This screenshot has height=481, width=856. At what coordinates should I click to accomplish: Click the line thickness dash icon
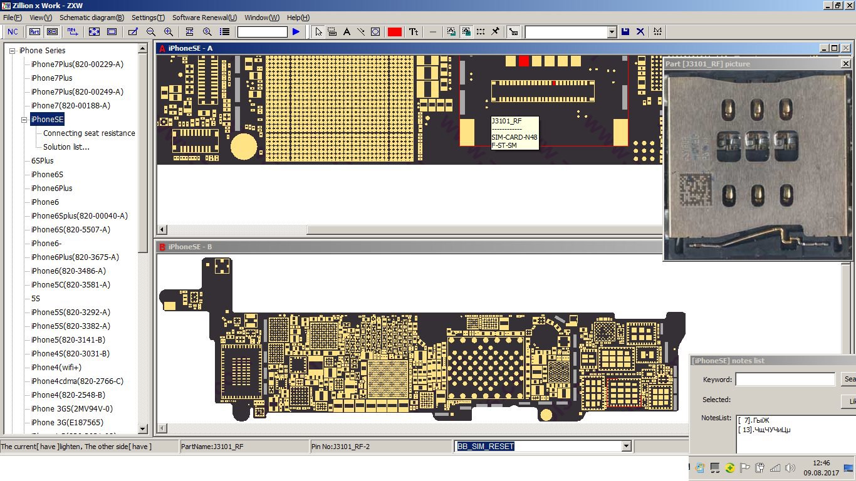(x=433, y=31)
